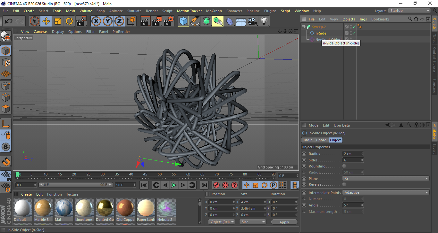Record active objects keyframe

pos(216,185)
